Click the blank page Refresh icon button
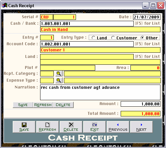The height and width of the screenshot is (148, 166). [x=48, y=127]
